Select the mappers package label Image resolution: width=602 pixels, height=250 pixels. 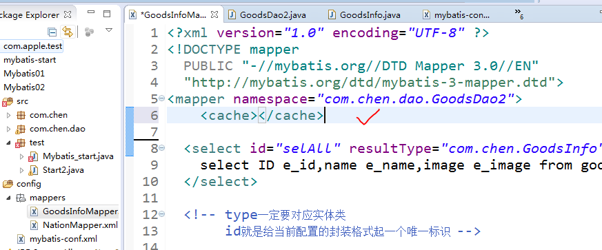click(48, 198)
